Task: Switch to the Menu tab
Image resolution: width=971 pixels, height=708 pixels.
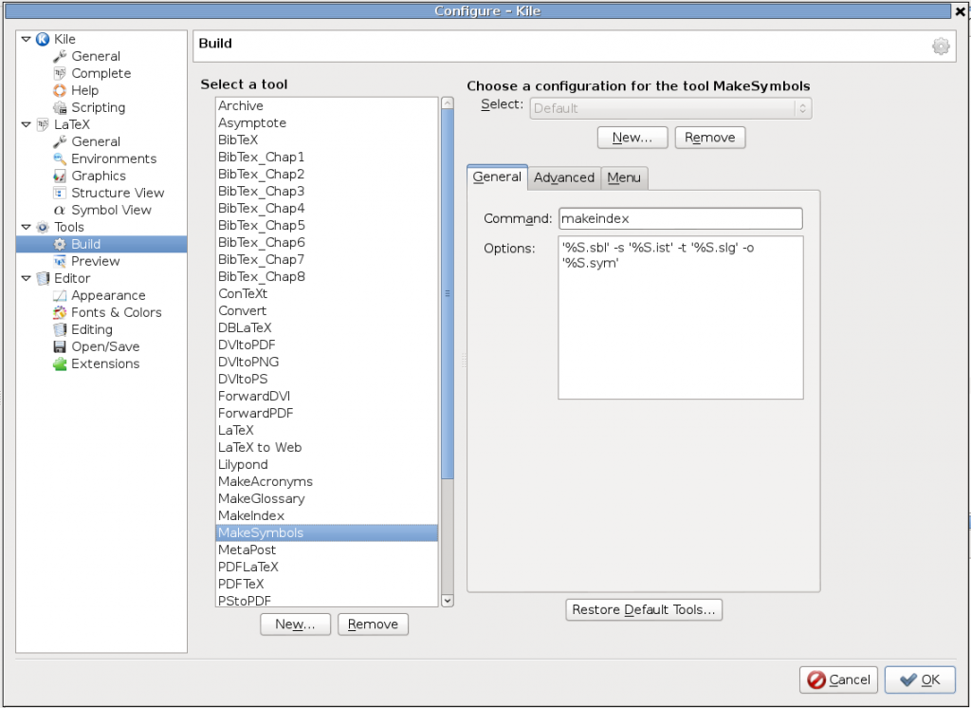Action: [624, 177]
